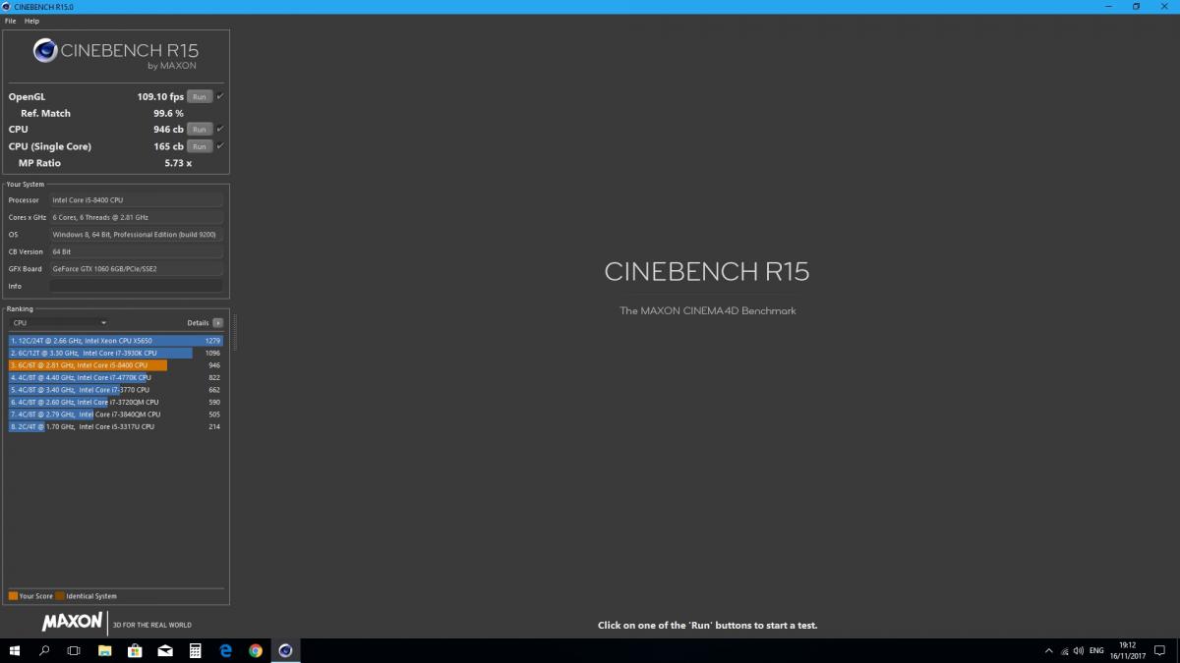Image resolution: width=1180 pixels, height=663 pixels.
Task: Click the Processor field value
Action: (x=136, y=200)
